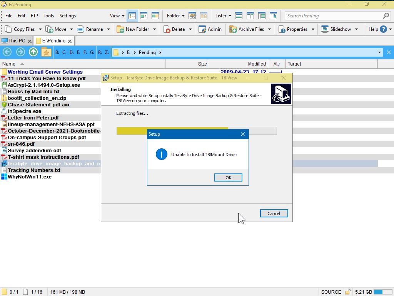This screenshot has width=394, height=296.
Task: Start the Slideshow
Action: tap(336, 29)
